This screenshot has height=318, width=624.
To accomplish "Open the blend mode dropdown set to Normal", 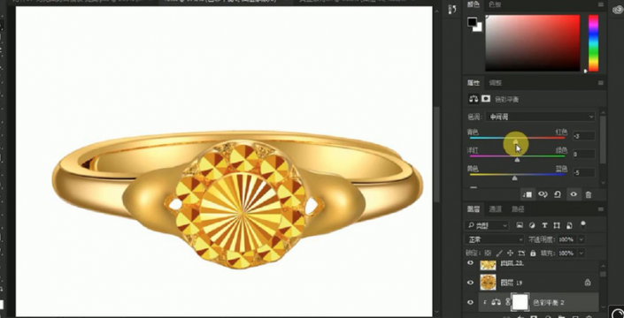I will [494, 239].
